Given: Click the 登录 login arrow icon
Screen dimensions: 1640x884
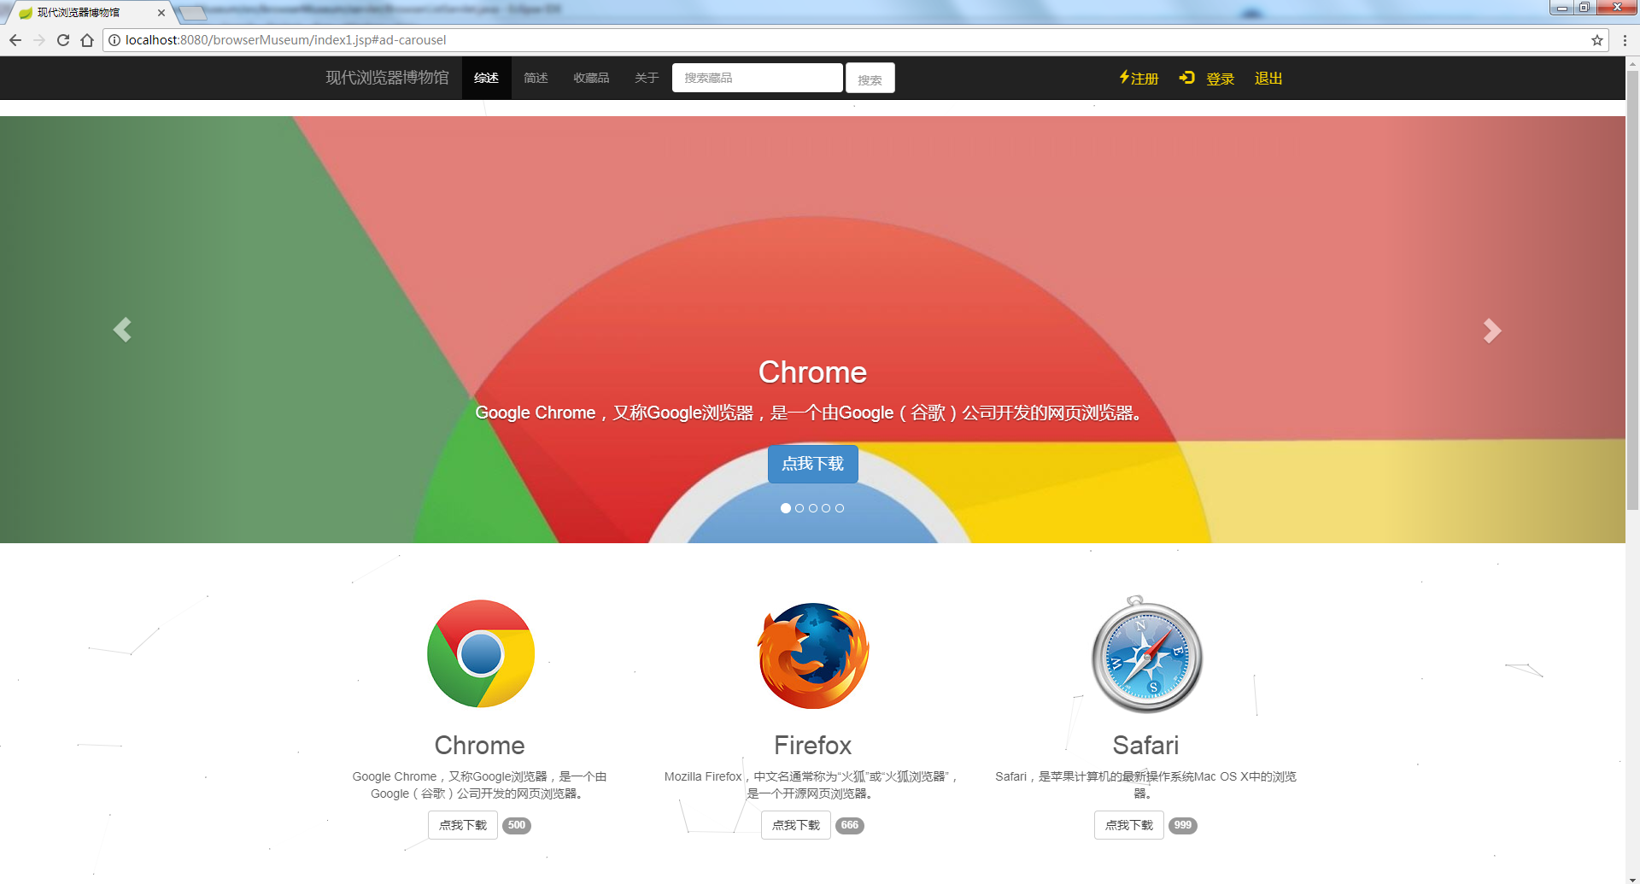Looking at the screenshot, I should coord(1186,78).
